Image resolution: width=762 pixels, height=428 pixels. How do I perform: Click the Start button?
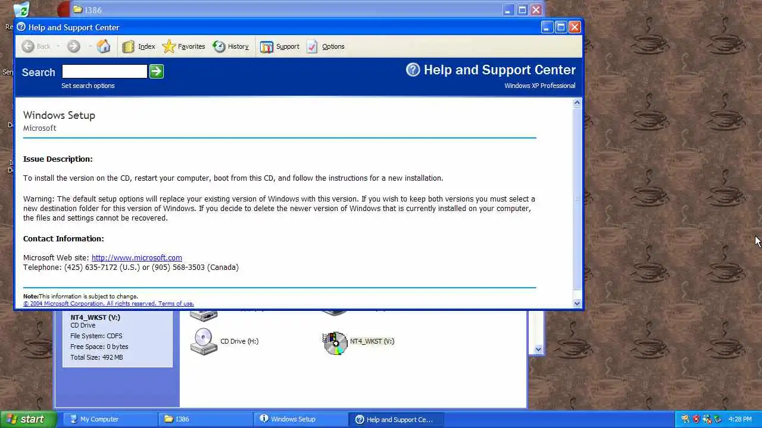(27, 419)
